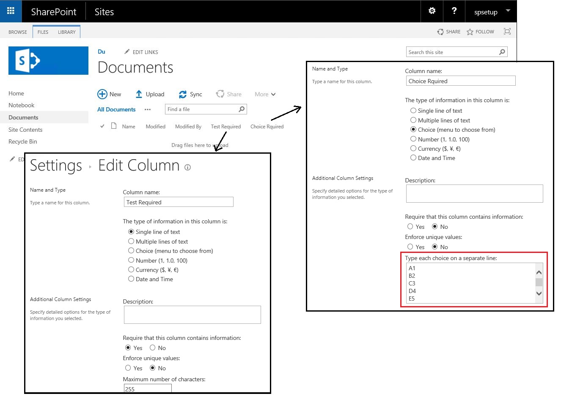This screenshot has height=399, width=561.
Task: Click the Choice Rquired column name field
Action: pyautogui.click(x=461, y=81)
